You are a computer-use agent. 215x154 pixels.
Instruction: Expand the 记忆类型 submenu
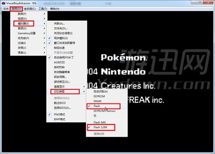pyautogui.click(x=67, y=92)
